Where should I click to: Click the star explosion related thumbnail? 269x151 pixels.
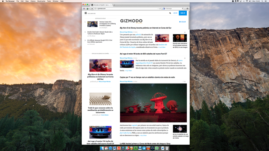[x=180, y=129]
